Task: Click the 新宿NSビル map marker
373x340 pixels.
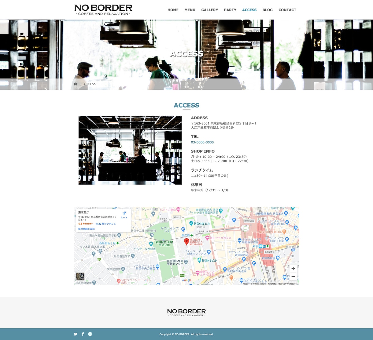Action: (199, 261)
